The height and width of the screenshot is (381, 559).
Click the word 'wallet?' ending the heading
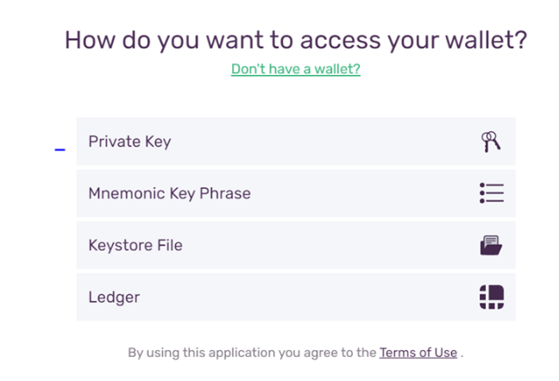tap(487, 40)
